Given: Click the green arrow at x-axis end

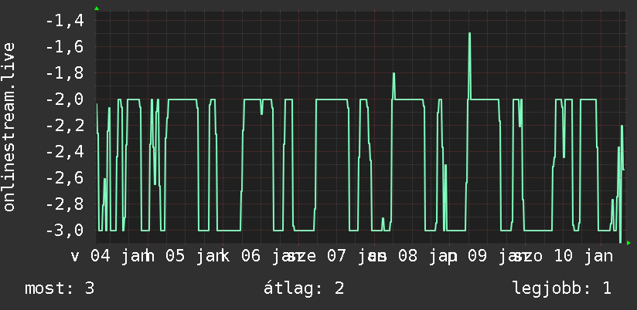Looking at the screenshot, I should pyautogui.click(x=628, y=243).
